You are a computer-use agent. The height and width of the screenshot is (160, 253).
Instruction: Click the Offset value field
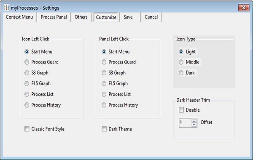click(185, 123)
